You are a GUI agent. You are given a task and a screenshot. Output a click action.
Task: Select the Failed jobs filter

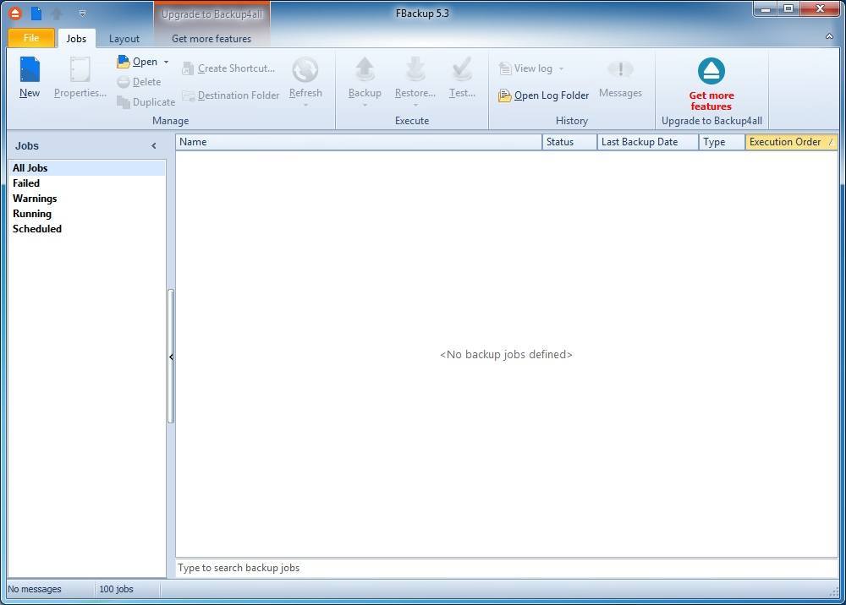point(87,183)
